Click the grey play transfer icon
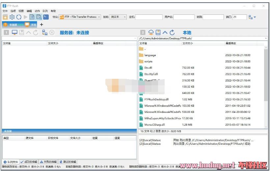270x172 pixels. coord(26,17)
